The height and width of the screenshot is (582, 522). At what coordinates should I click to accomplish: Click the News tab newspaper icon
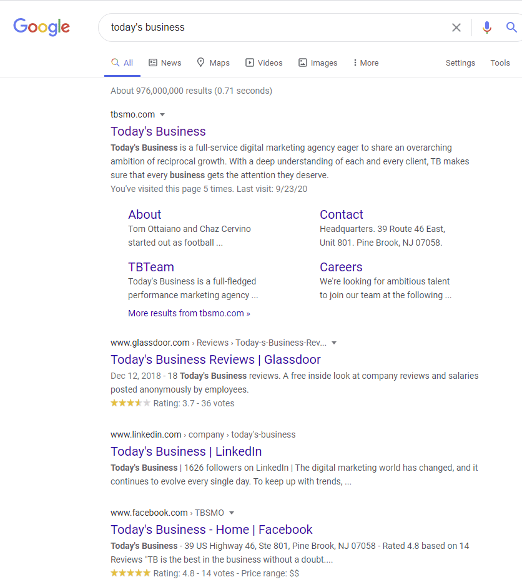tap(153, 63)
